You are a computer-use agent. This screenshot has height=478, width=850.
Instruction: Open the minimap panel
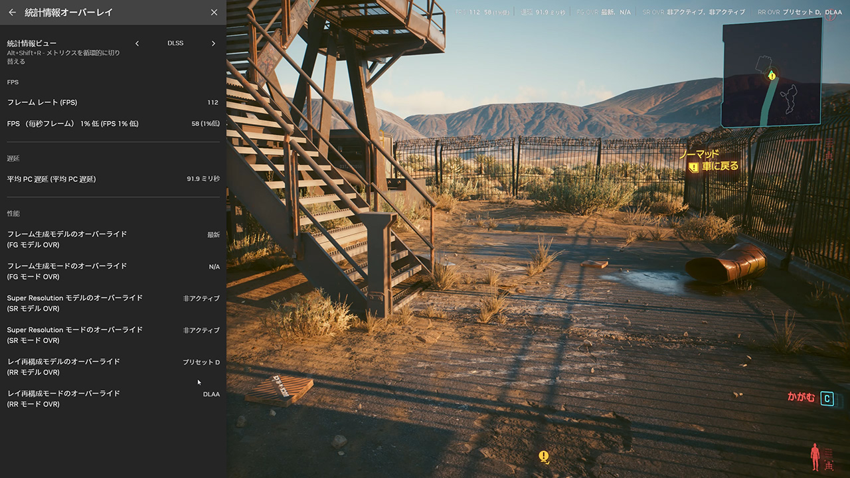point(772,73)
